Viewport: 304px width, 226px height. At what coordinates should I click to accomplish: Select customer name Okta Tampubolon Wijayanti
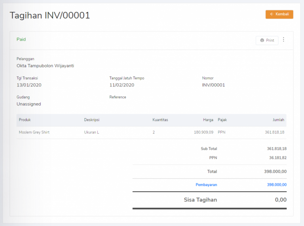click(x=45, y=66)
